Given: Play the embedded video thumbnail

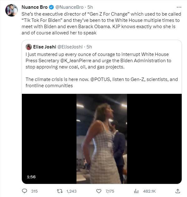Looking at the screenshot, I should click(102, 139).
